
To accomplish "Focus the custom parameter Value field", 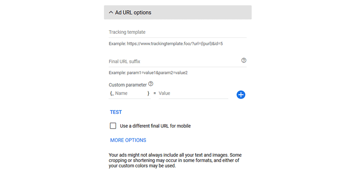I will tap(192, 93).
